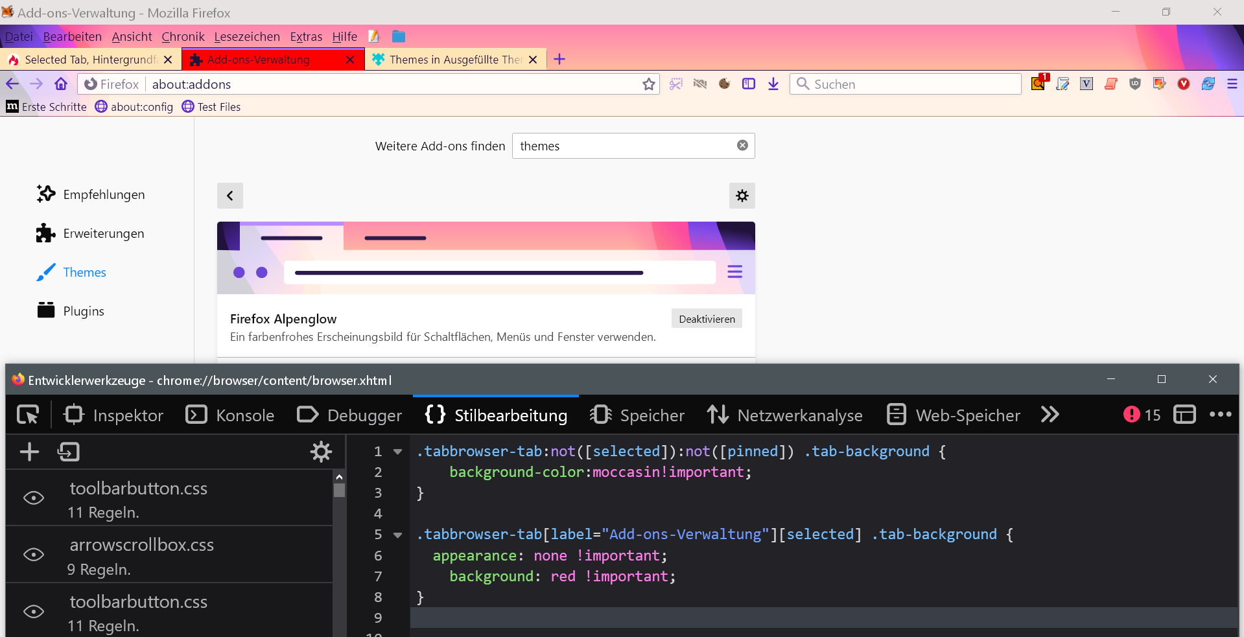Open add-ons tools gear menu
The width and height of the screenshot is (1244, 637).
pyautogui.click(x=742, y=196)
